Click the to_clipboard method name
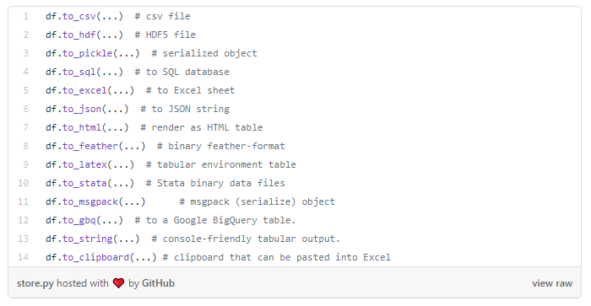 (96, 257)
